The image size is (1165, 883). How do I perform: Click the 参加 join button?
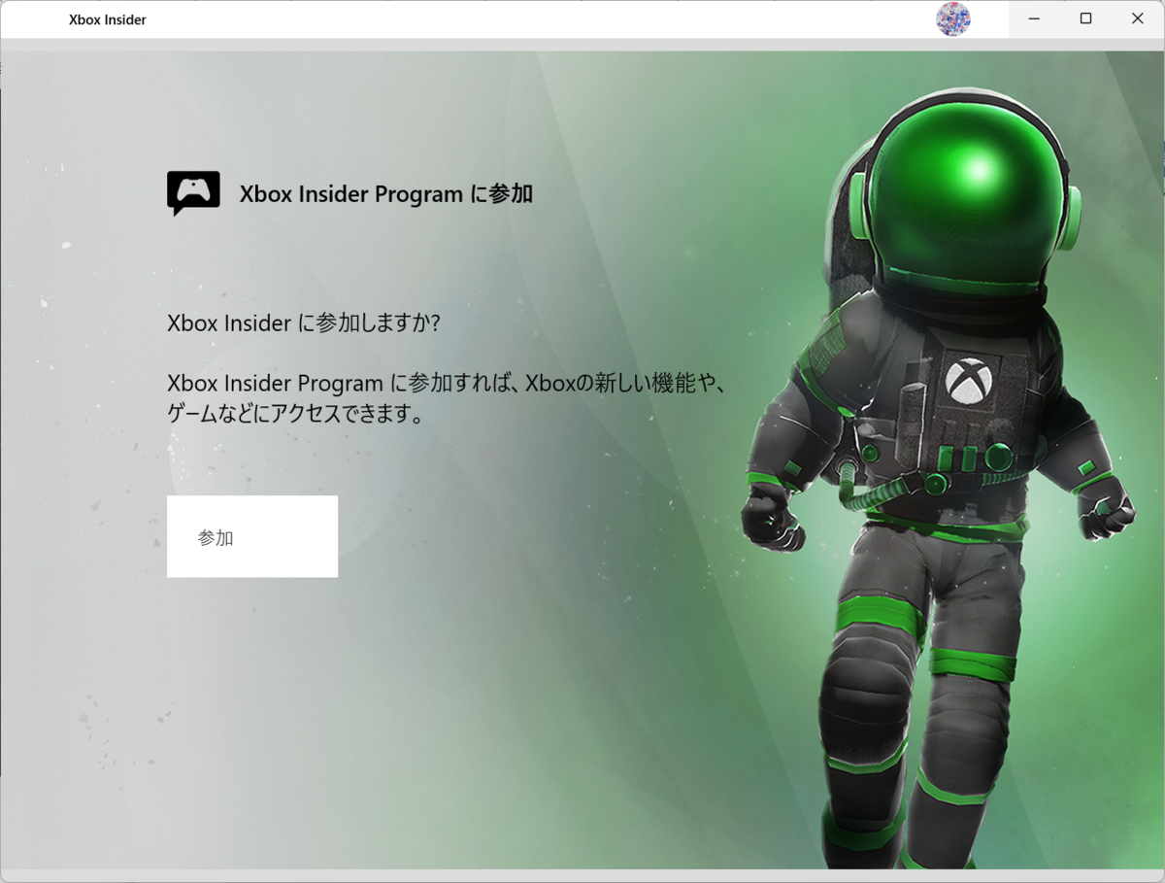click(252, 536)
